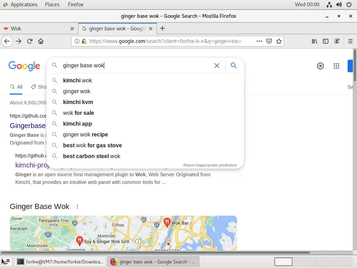
Task: Select the All search results tab
Action: pos(16,87)
